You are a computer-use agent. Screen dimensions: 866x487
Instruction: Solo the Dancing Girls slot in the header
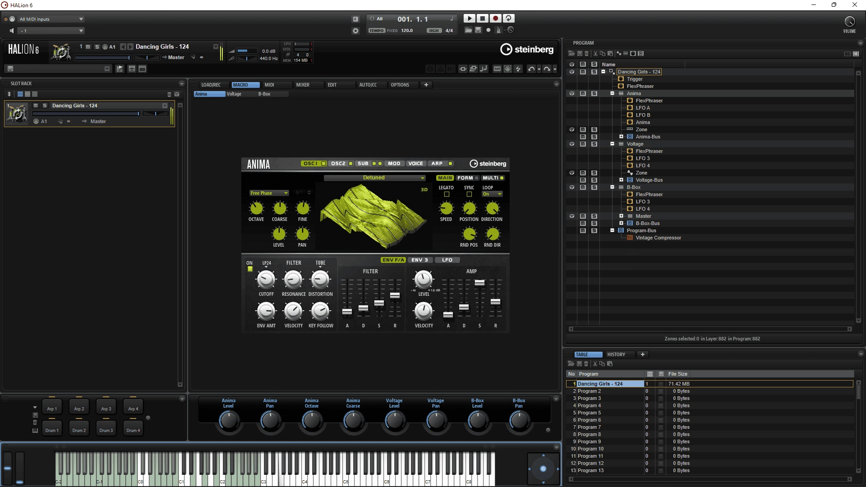coord(97,46)
